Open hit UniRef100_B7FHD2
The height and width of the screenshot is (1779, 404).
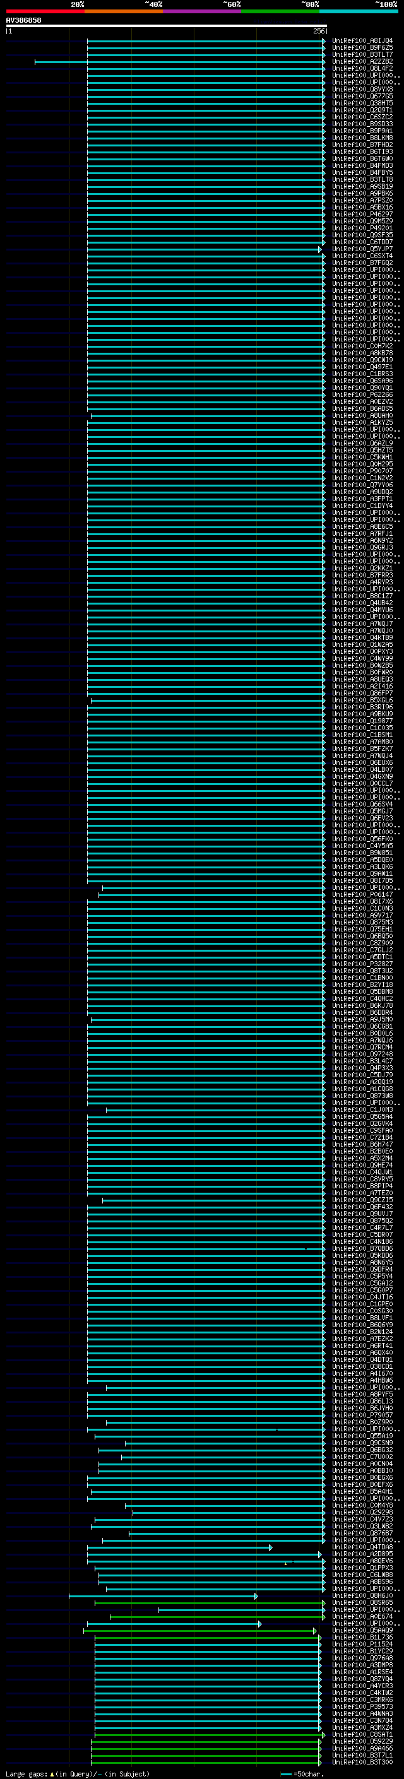click(x=362, y=145)
